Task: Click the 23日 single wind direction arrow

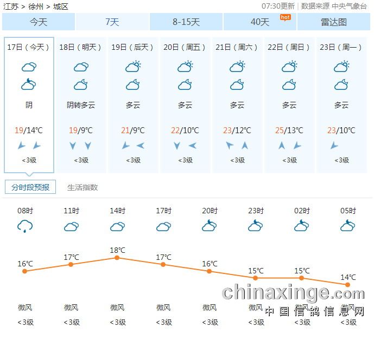Action: 334,146
